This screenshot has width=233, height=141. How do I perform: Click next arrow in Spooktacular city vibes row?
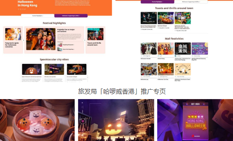coord(88,78)
